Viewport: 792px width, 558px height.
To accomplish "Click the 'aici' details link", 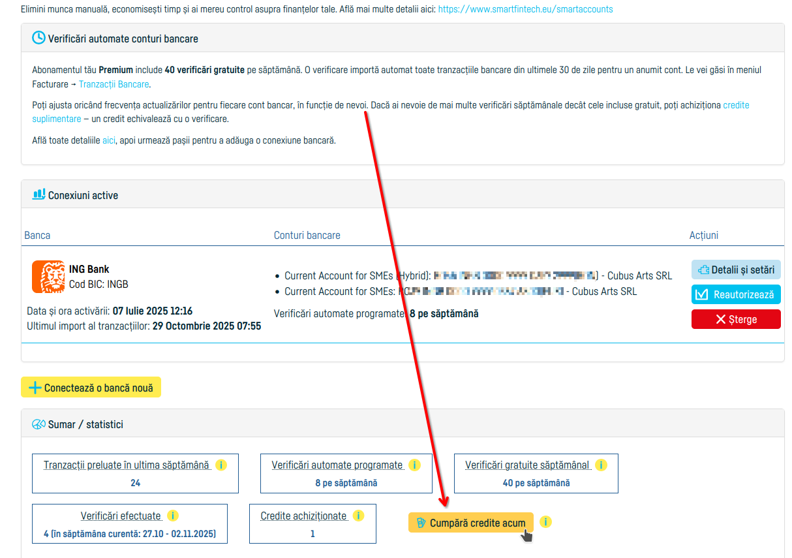I will tap(109, 140).
